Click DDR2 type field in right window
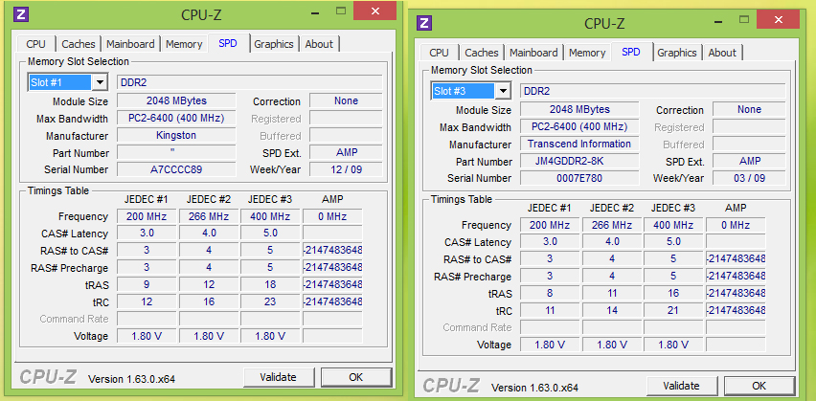The width and height of the screenshot is (816, 401). [x=652, y=91]
